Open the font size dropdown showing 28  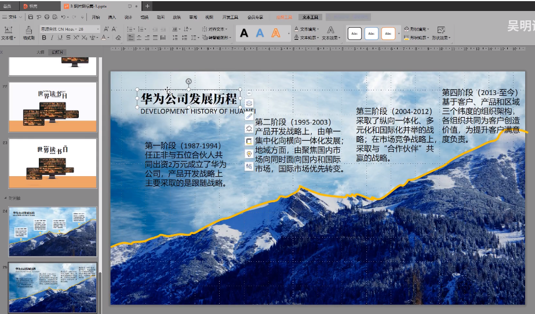click(x=99, y=29)
